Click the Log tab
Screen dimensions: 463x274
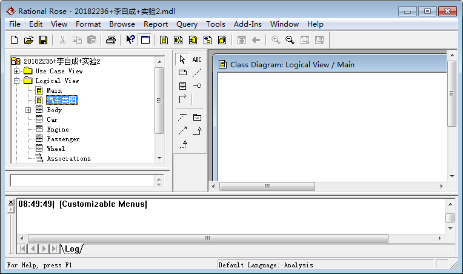(72, 249)
